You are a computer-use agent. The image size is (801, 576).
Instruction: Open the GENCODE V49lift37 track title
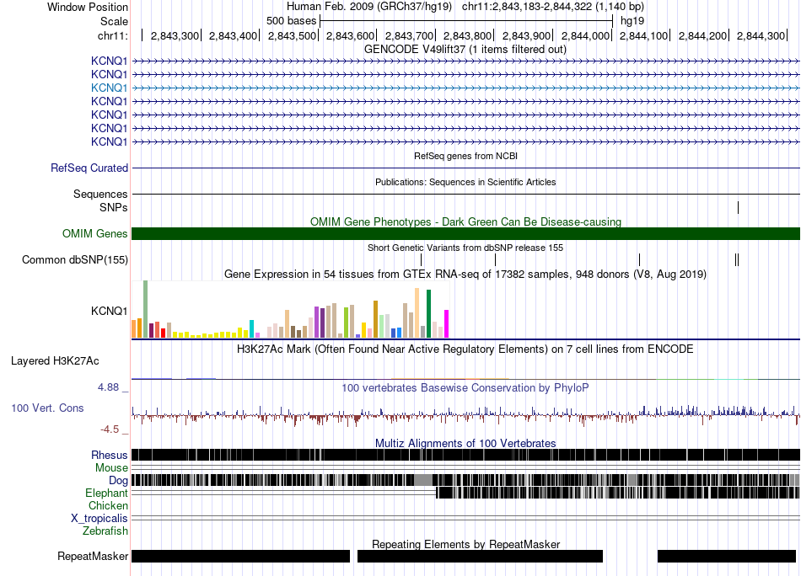coord(465,50)
